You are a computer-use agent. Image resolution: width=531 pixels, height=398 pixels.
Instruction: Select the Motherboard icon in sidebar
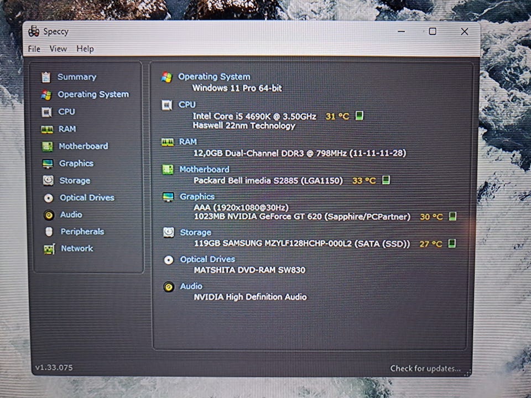click(48, 146)
